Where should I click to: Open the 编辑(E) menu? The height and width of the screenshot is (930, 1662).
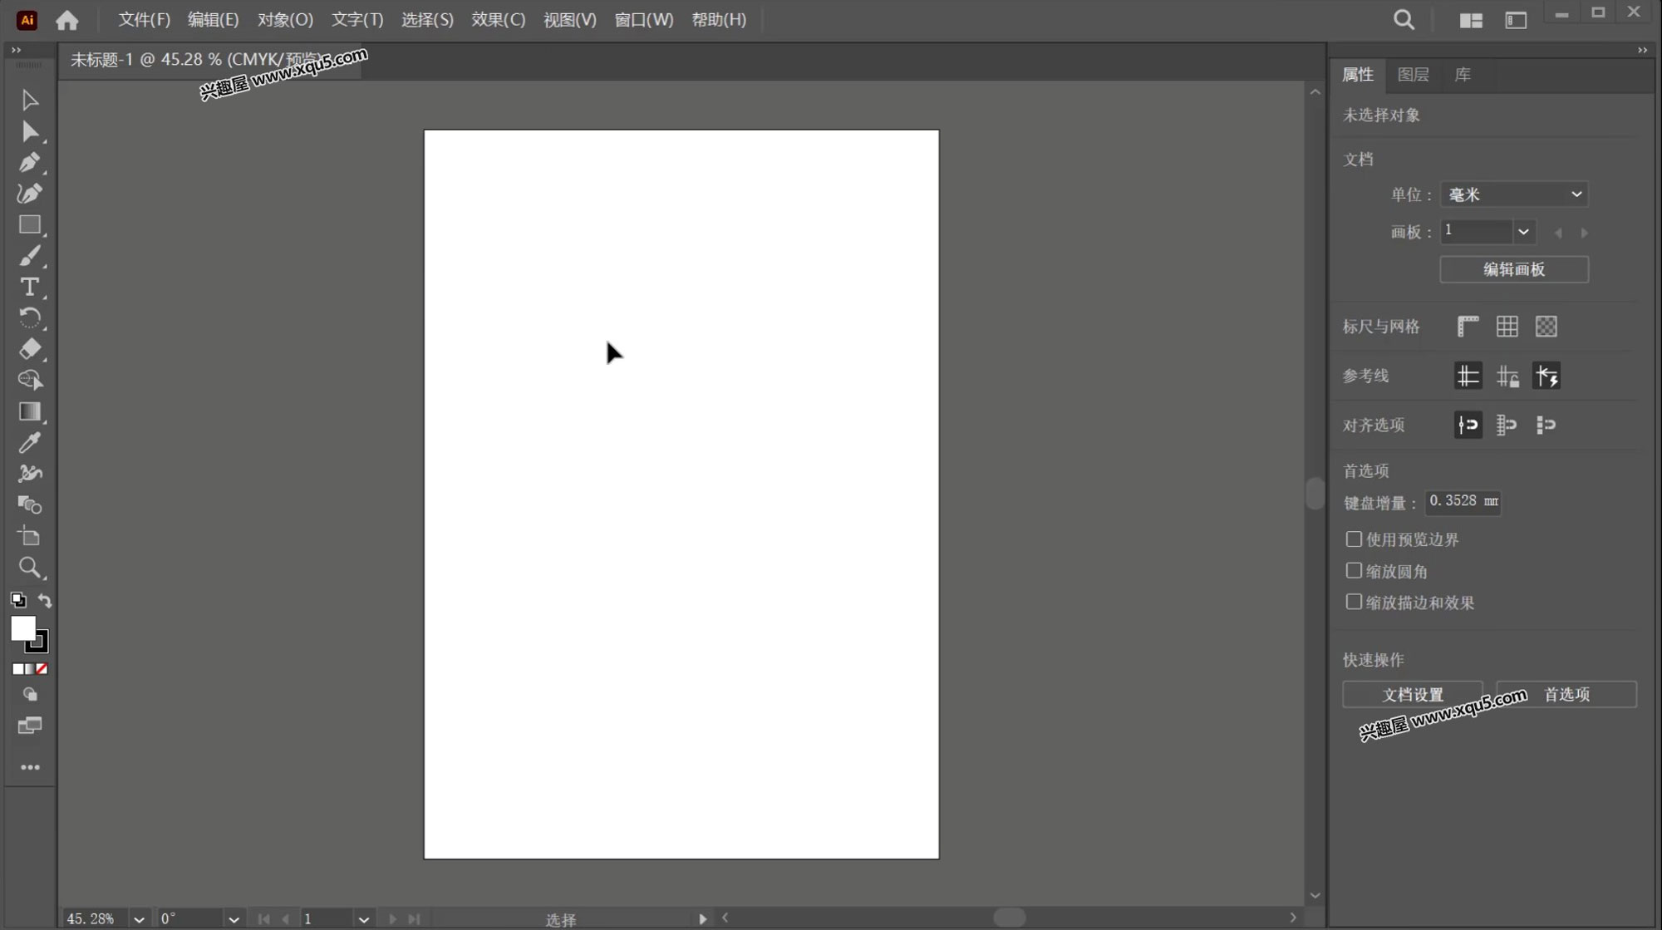pyautogui.click(x=214, y=20)
